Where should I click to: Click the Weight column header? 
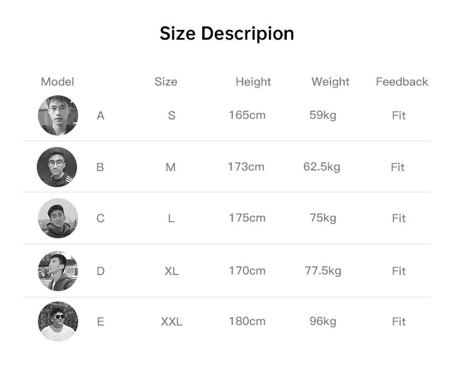tap(330, 82)
